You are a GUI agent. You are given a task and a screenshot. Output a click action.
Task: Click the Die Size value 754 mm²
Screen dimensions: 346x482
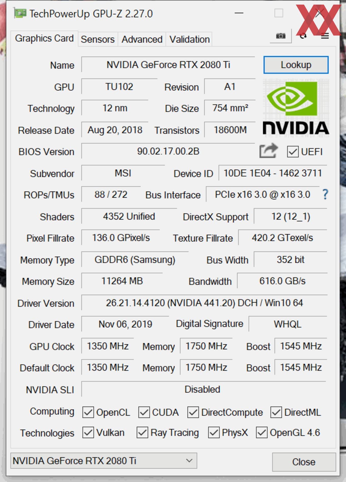230,108
